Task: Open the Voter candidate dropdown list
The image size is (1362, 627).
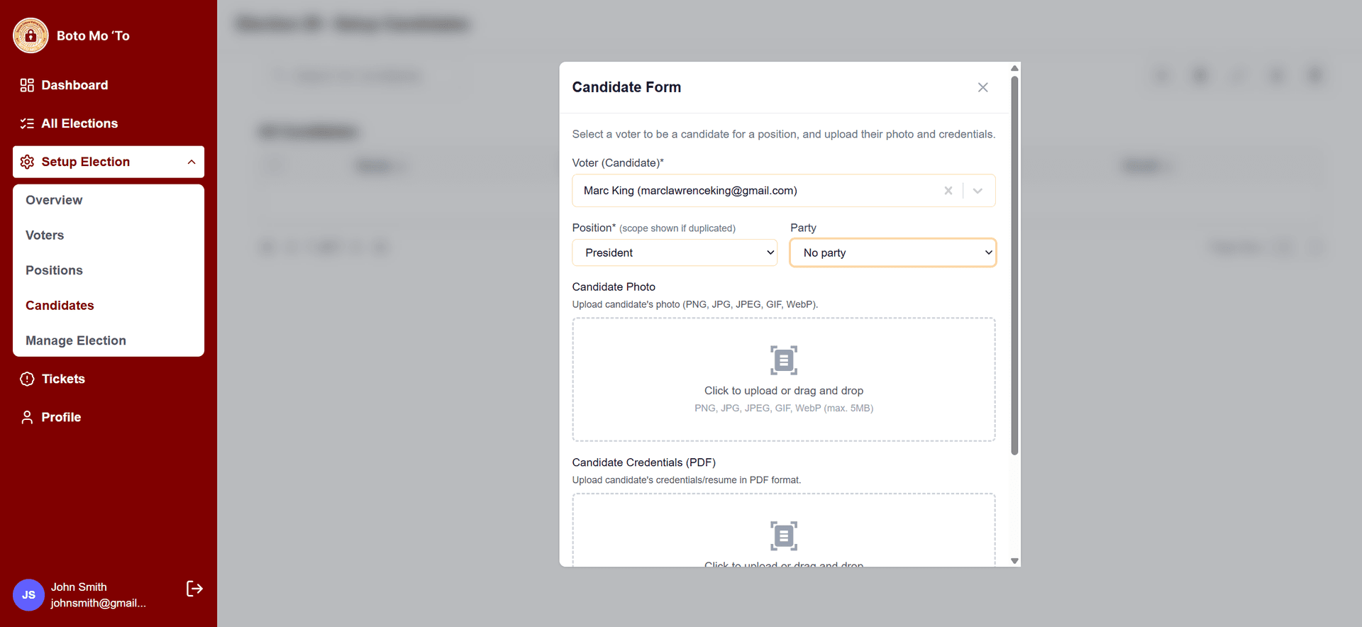Action: point(978,191)
